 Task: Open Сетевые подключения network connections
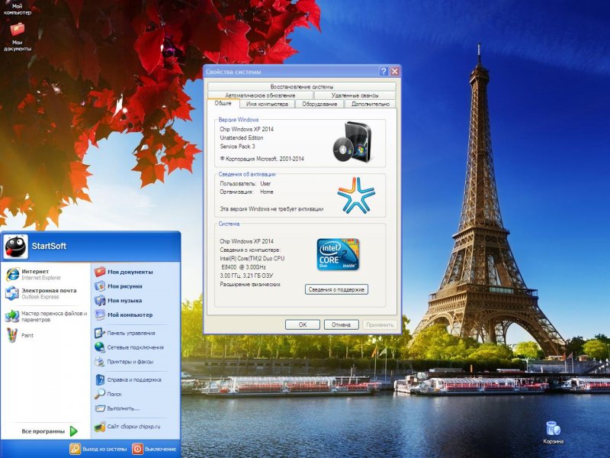coord(129,347)
